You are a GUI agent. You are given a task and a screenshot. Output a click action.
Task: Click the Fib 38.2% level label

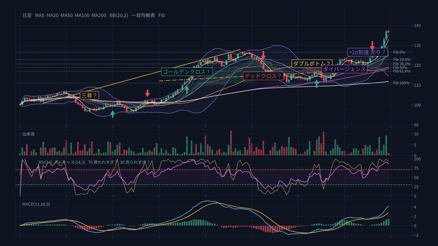402,64
